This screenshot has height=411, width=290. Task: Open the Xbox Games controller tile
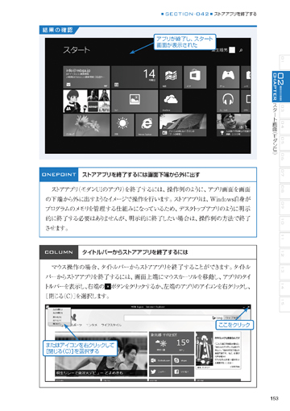[x=228, y=77]
